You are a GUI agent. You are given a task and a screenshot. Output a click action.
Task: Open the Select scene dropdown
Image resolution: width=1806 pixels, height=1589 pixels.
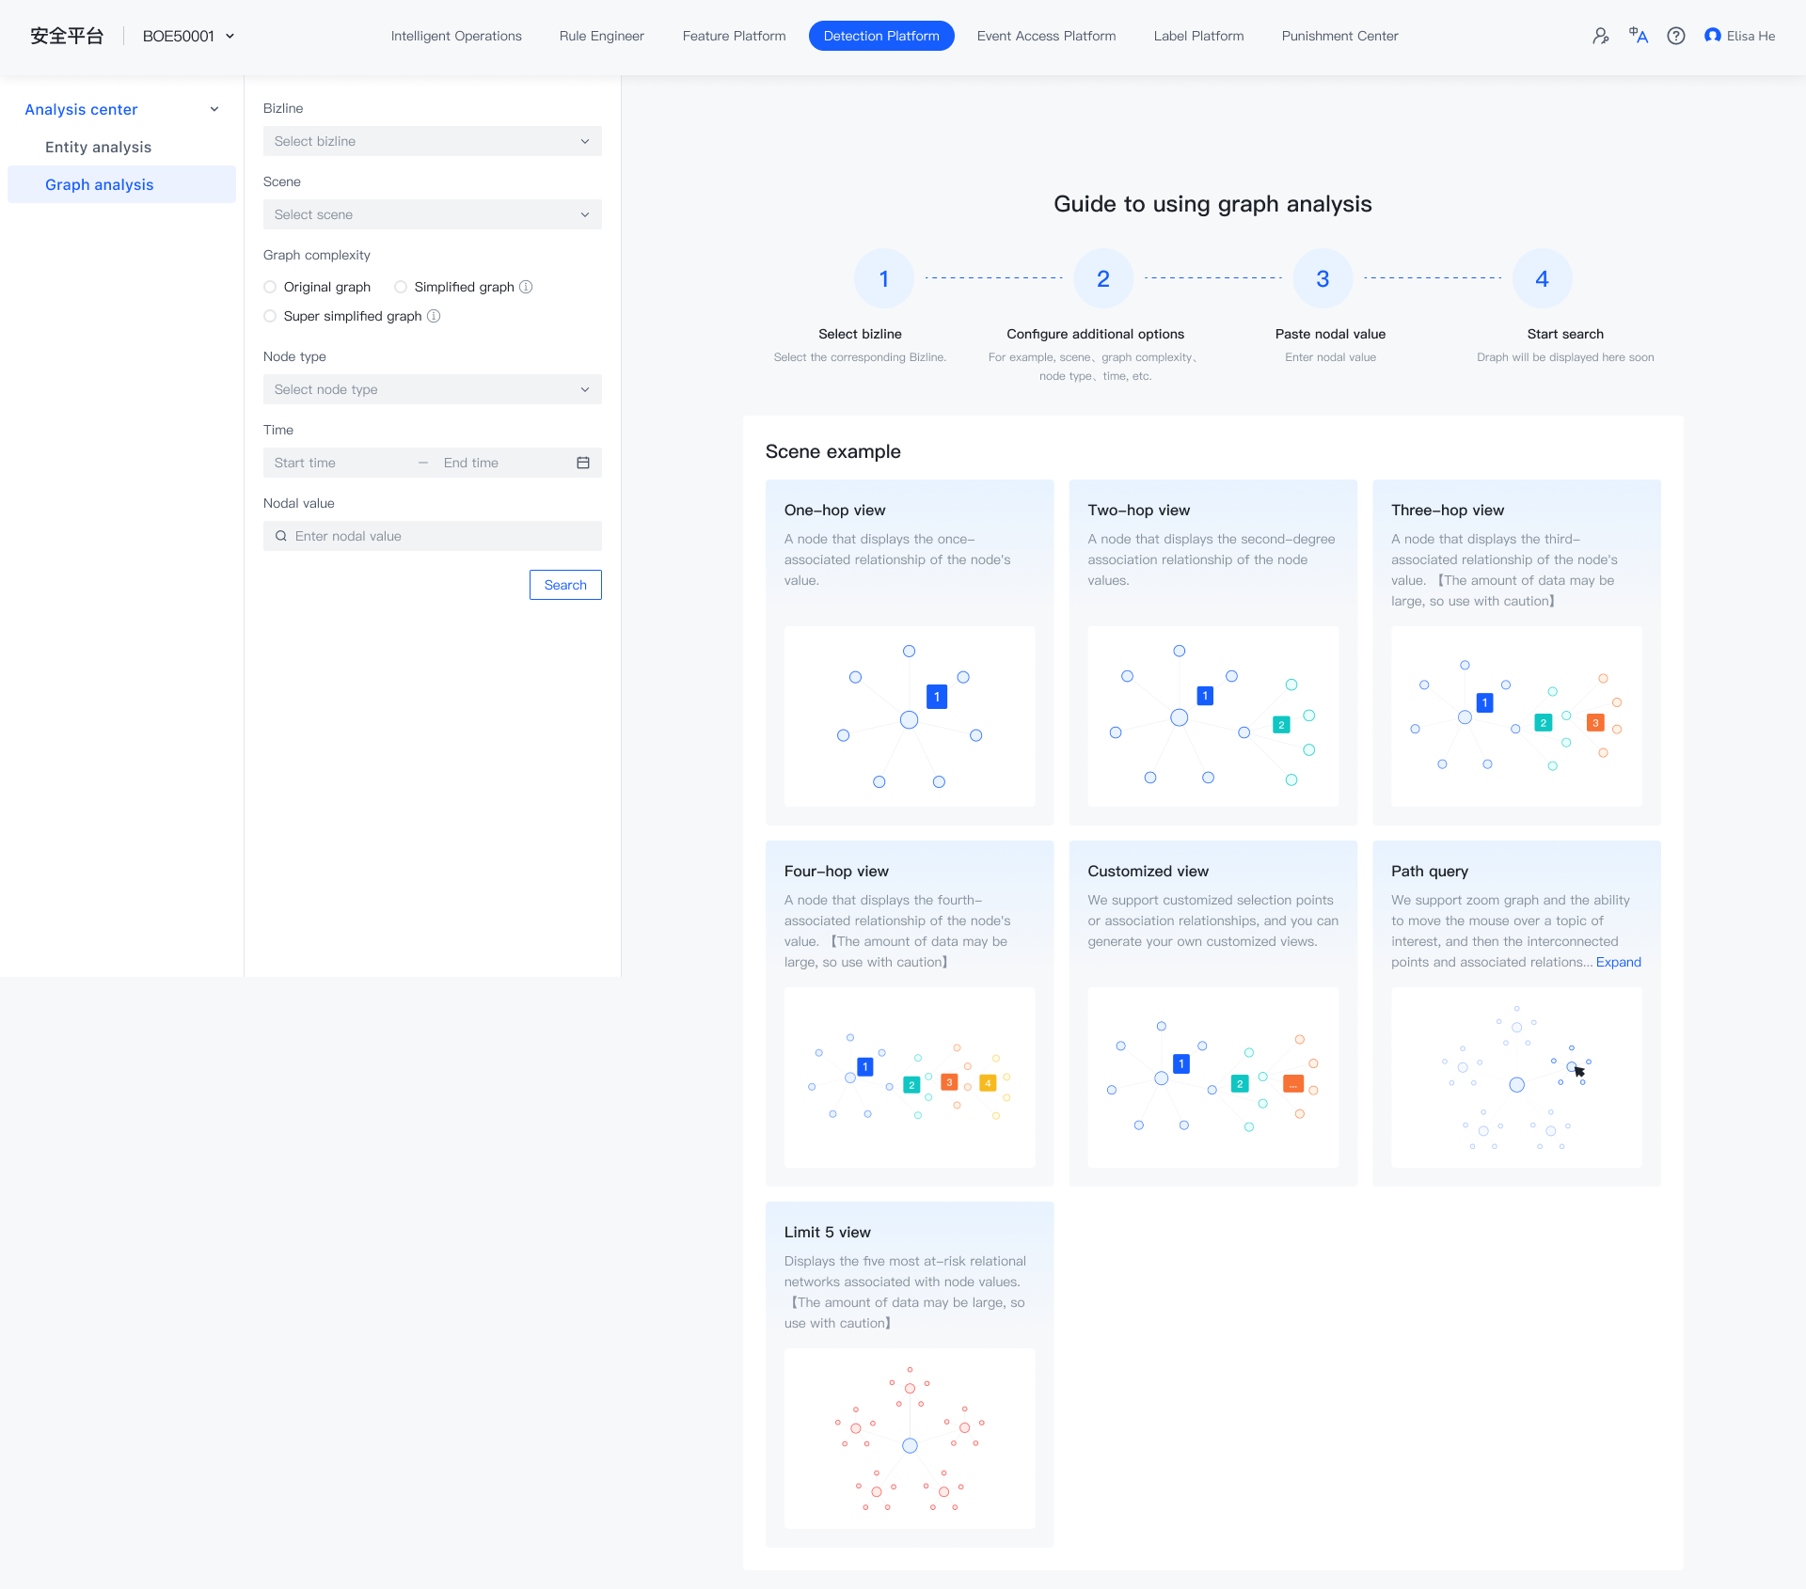(433, 214)
